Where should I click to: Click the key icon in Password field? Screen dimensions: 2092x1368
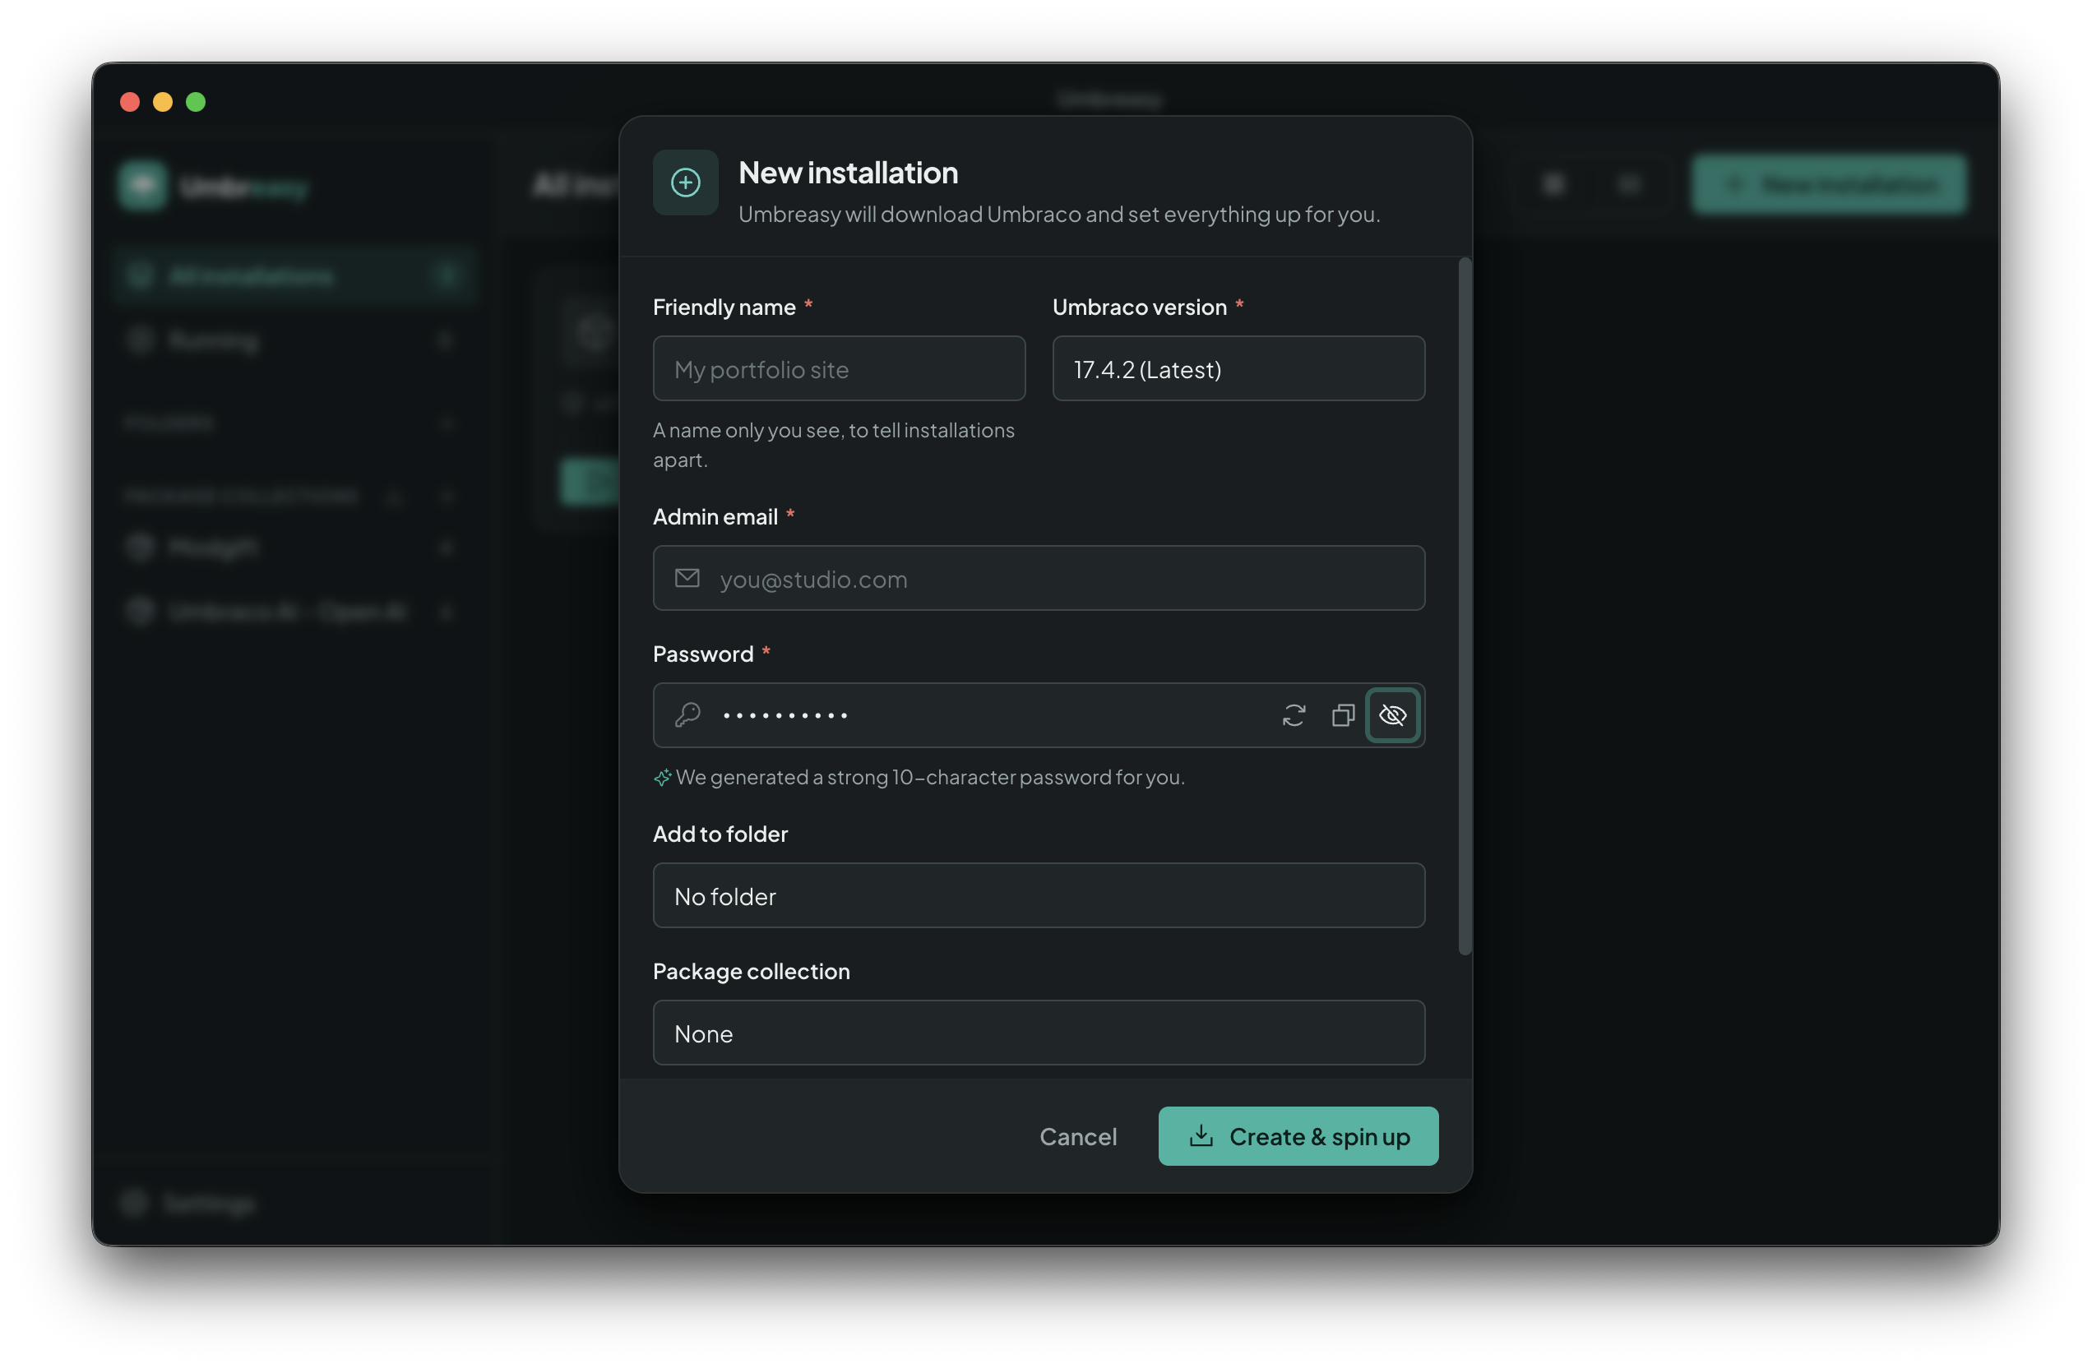coord(687,715)
